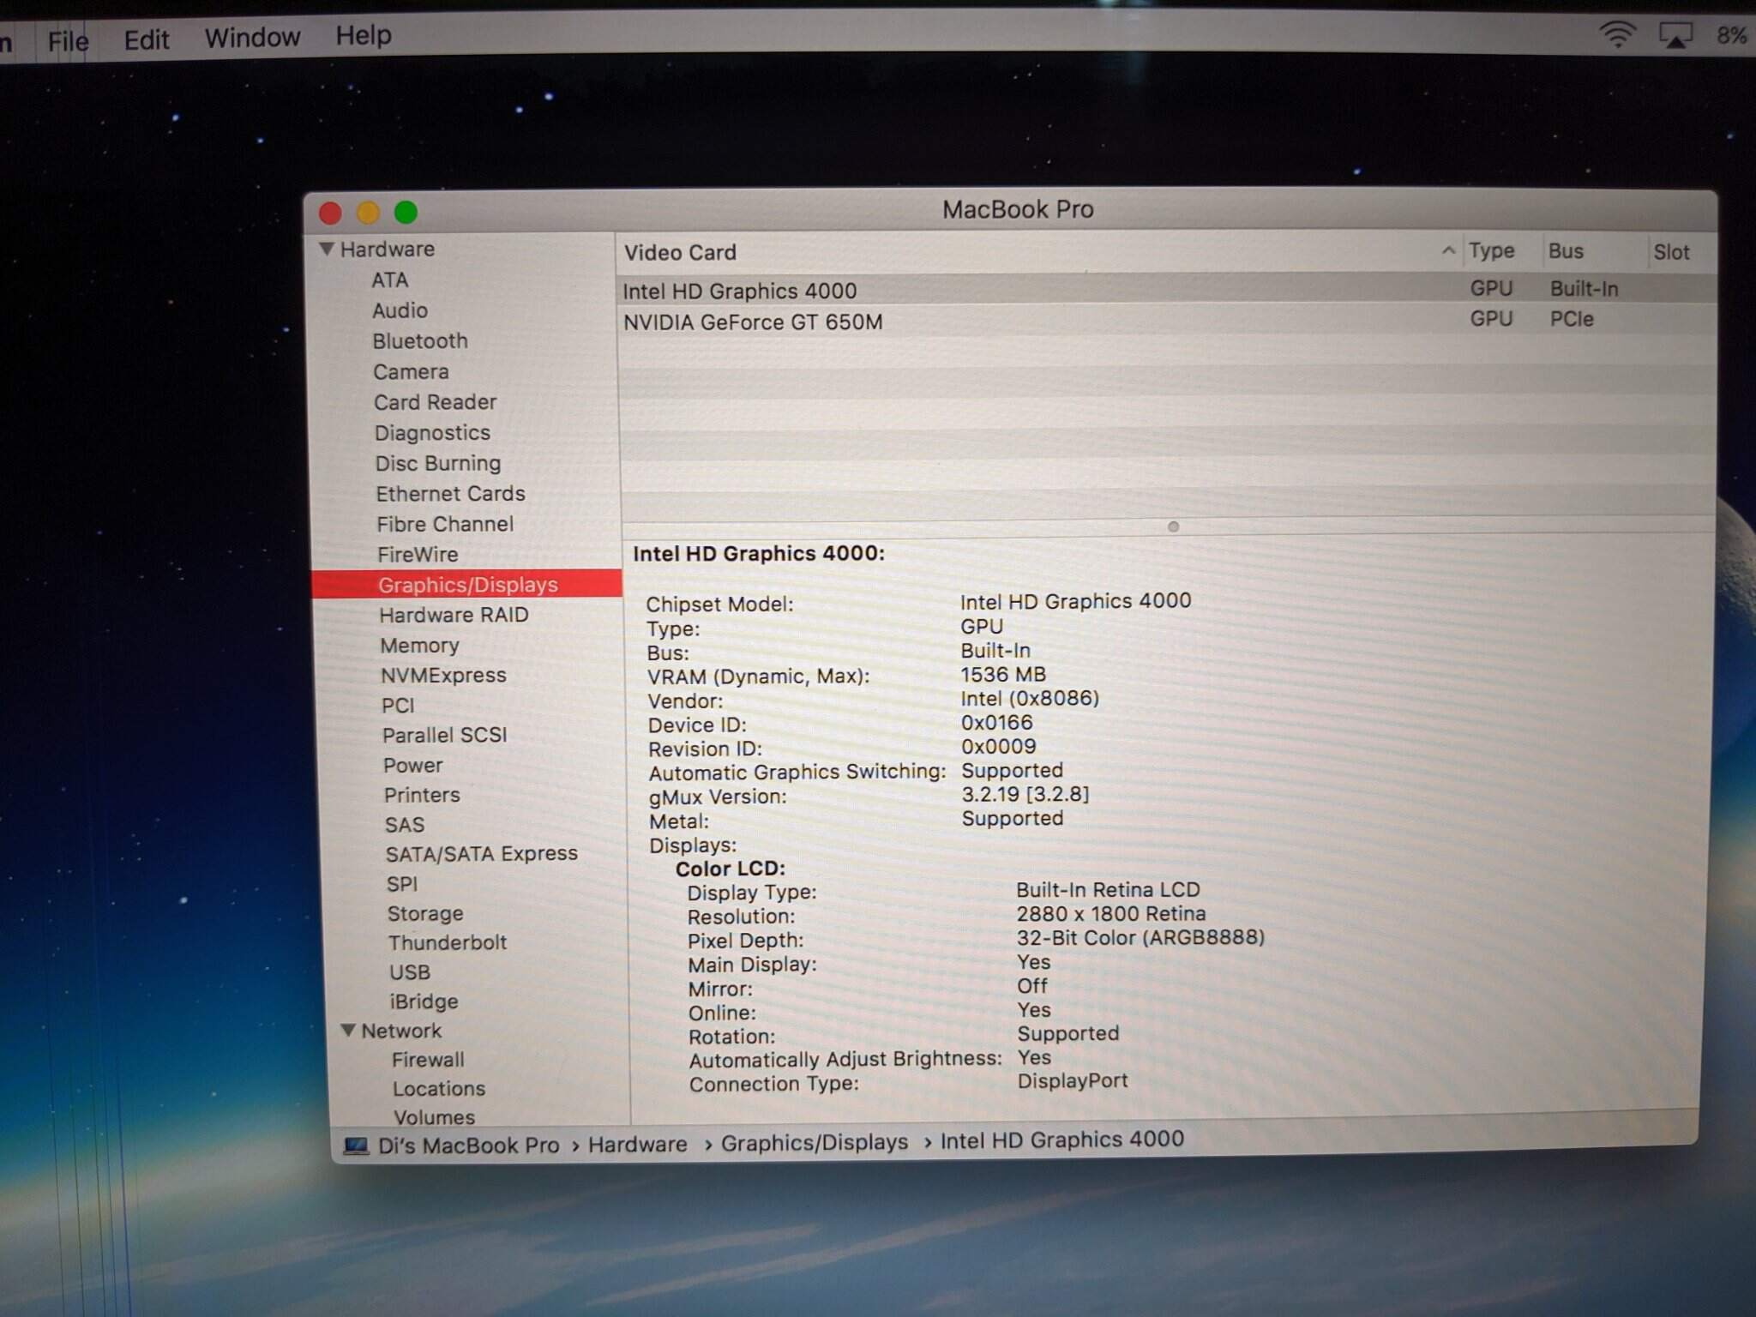Open the File menu
The image size is (1756, 1317).
pyautogui.click(x=68, y=40)
